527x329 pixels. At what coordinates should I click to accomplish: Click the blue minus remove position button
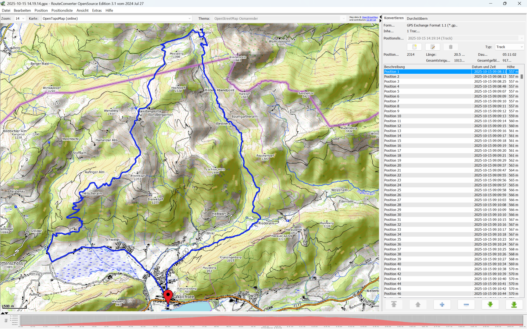466,304
